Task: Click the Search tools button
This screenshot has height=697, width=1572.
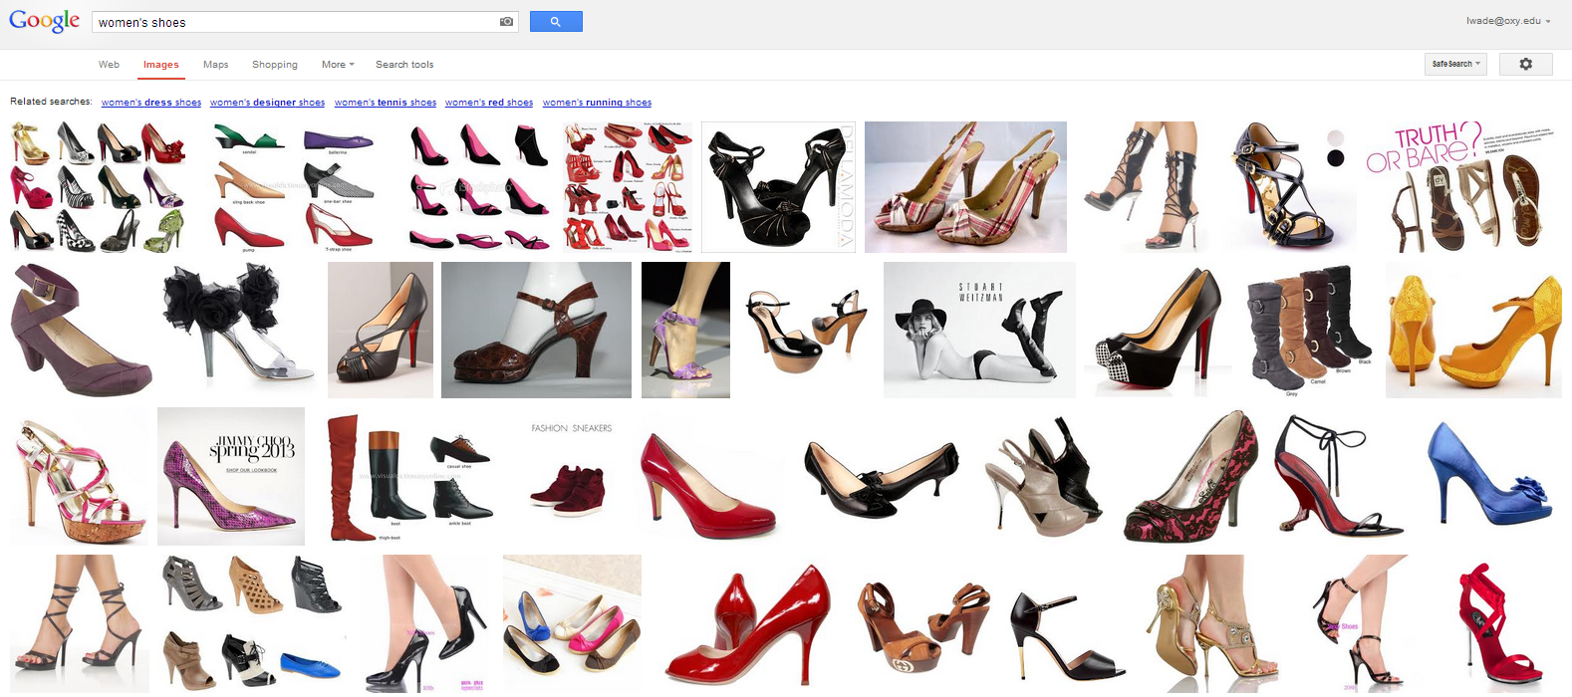Action: pyautogui.click(x=404, y=65)
